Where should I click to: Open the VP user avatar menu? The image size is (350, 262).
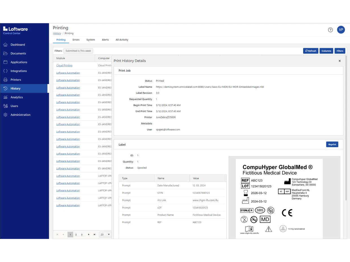point(341,30)
